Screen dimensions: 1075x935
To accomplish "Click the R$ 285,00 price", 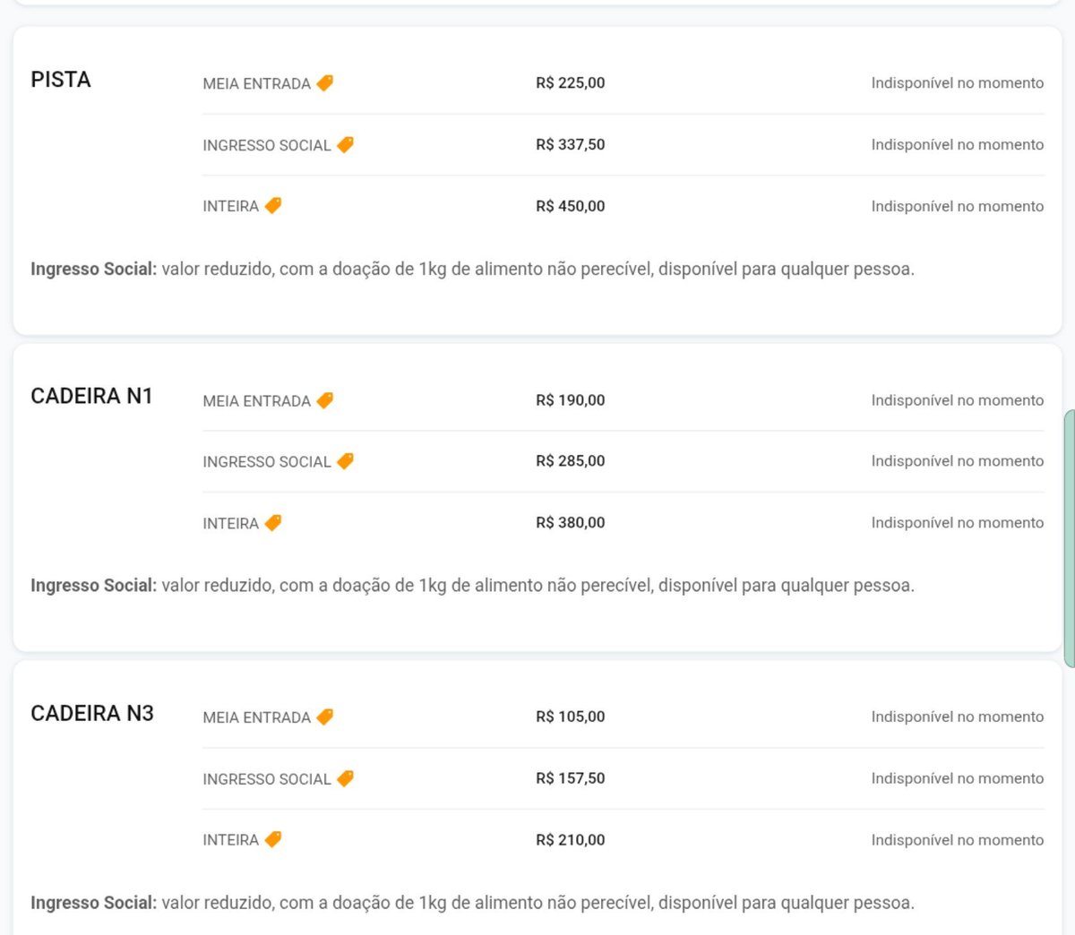I will tap(571, 460).
